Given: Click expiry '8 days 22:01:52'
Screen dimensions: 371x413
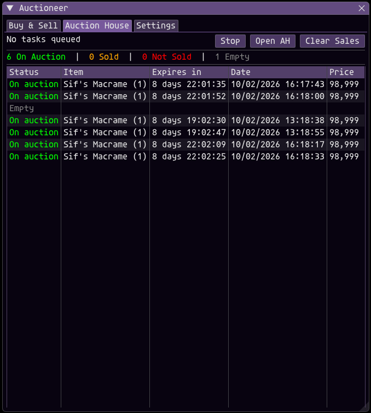Looking at the screenshot, I should [189, 96].
